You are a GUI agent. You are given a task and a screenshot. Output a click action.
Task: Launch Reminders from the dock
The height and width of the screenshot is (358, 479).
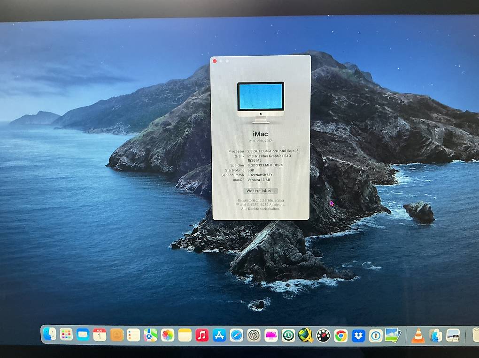[x=133, y=335]
